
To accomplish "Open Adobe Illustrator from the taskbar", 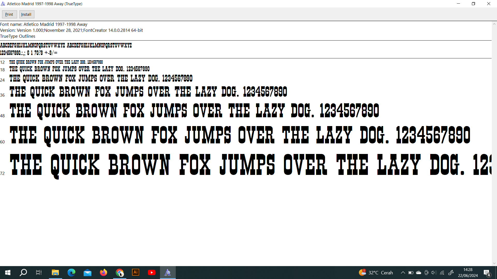I will 136,273.
